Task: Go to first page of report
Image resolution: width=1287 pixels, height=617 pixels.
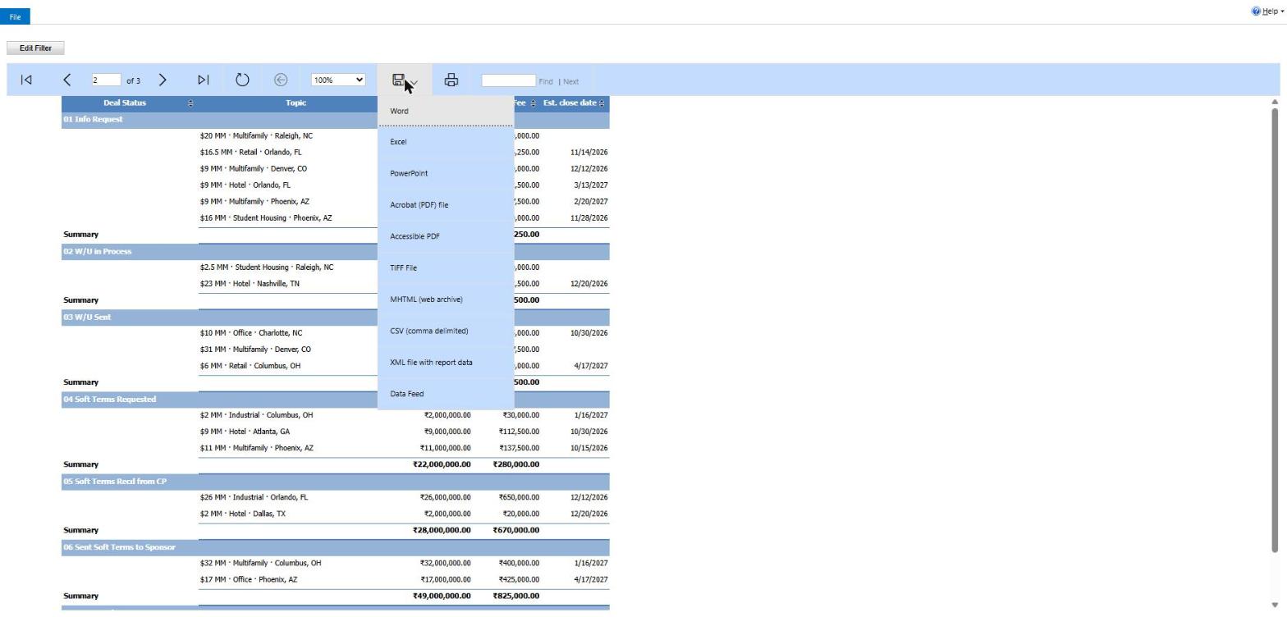Action: pos(26,80)
